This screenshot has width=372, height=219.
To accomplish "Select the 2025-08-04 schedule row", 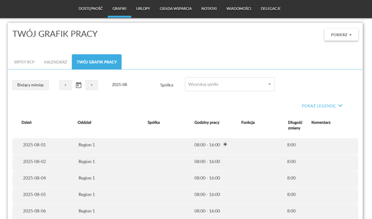I will [x=185, y=178].
